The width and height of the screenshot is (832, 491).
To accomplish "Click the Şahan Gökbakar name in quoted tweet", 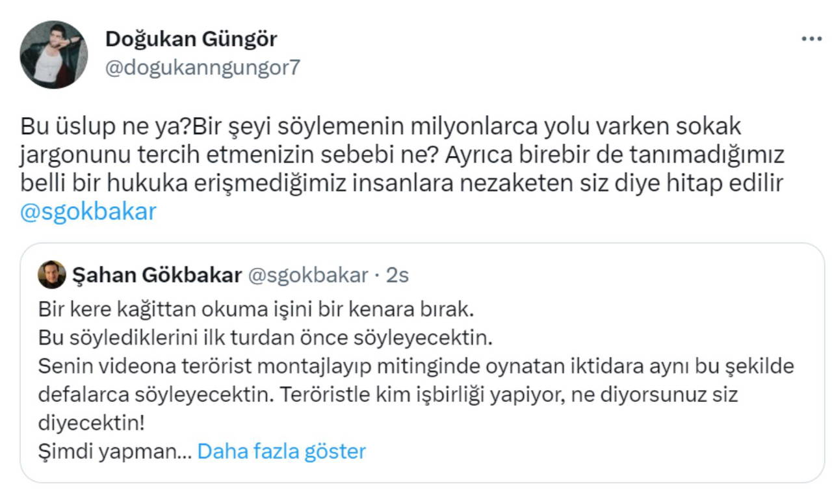I will [157, 275].
